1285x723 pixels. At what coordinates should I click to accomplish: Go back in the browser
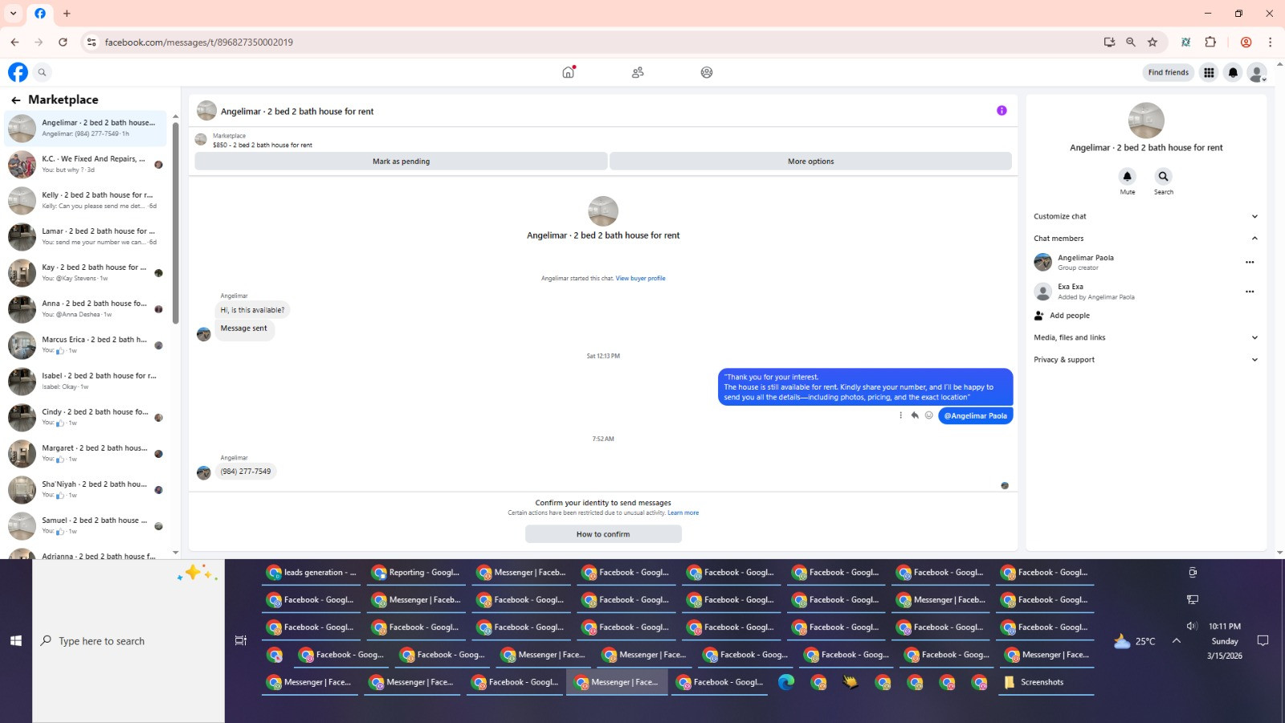coord(14,42)
